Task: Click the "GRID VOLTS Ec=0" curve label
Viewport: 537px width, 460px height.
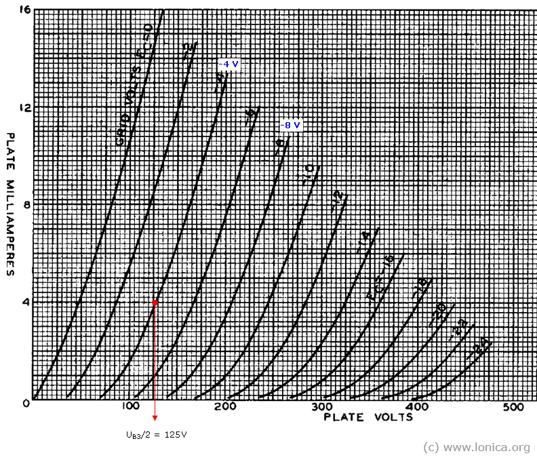Action: [134, 85]
